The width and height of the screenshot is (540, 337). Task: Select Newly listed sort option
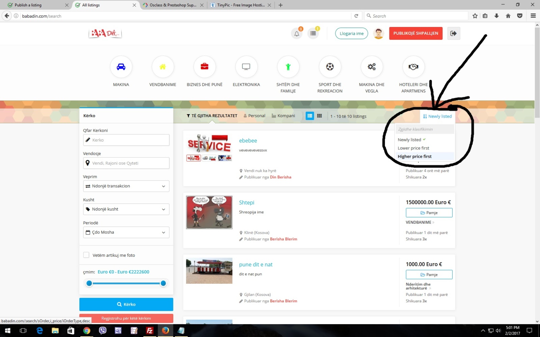pyautogui.click(x=425, y=140)
